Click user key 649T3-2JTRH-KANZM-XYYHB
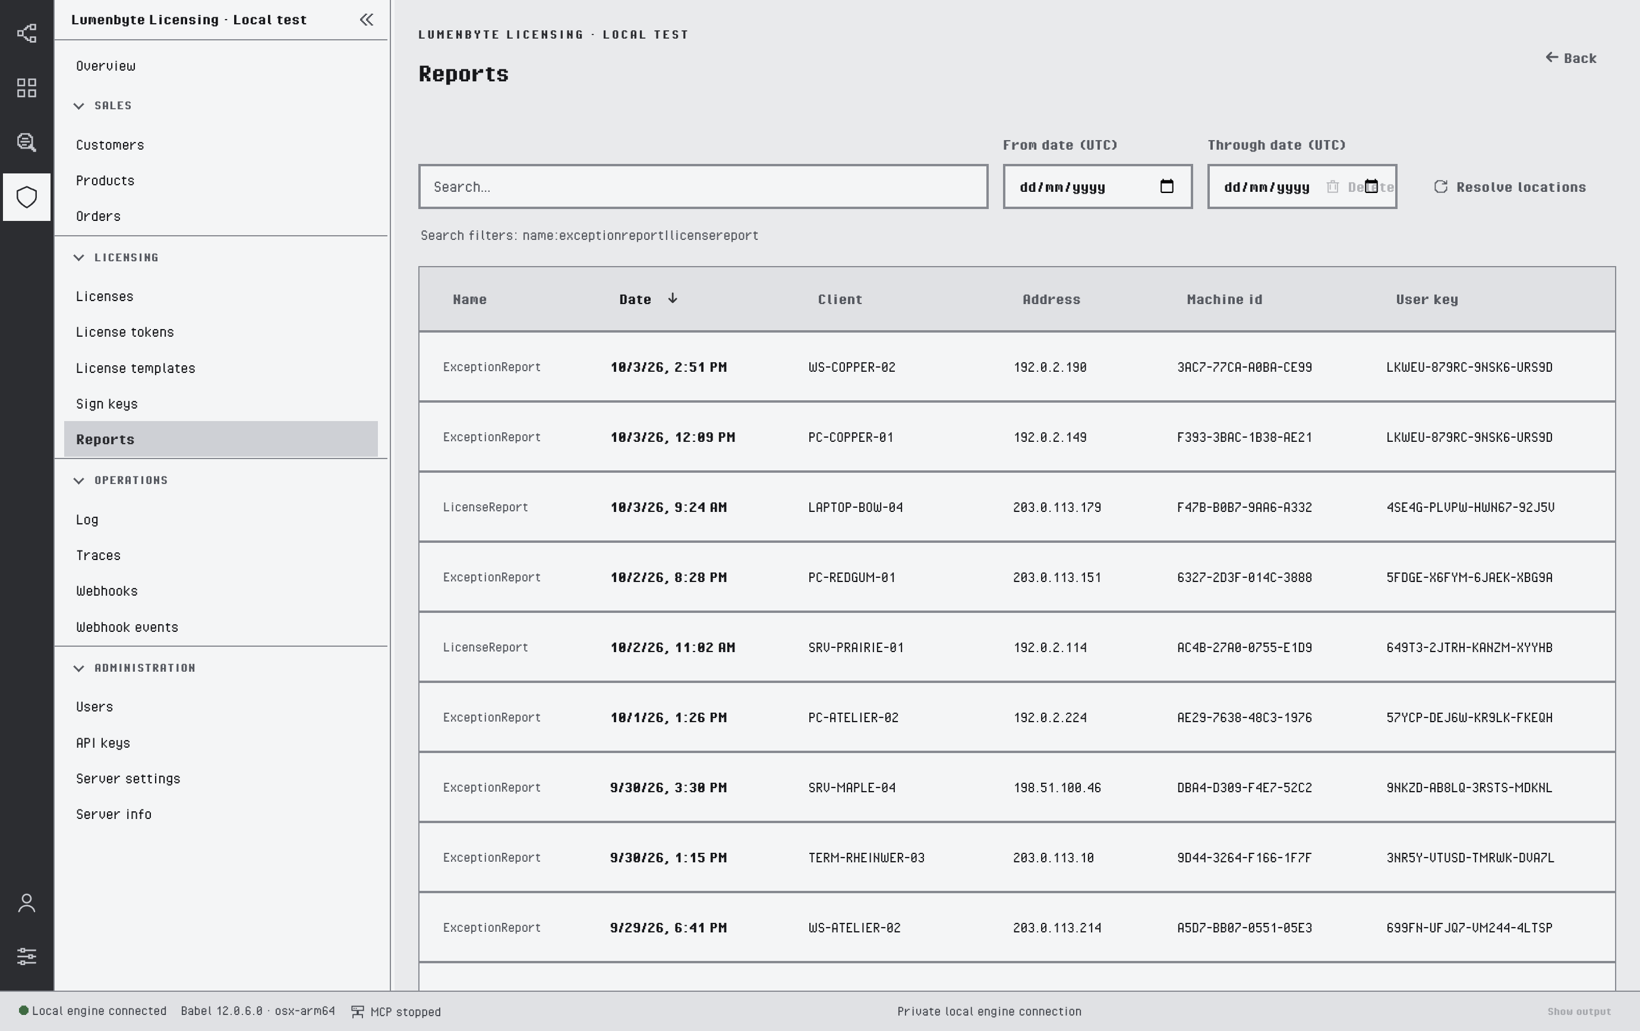 (x=1469, y=648)
